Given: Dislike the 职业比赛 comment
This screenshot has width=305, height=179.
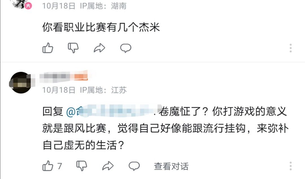Looking at the screenshot, I should pyautogui.click(x=73, y=48).
